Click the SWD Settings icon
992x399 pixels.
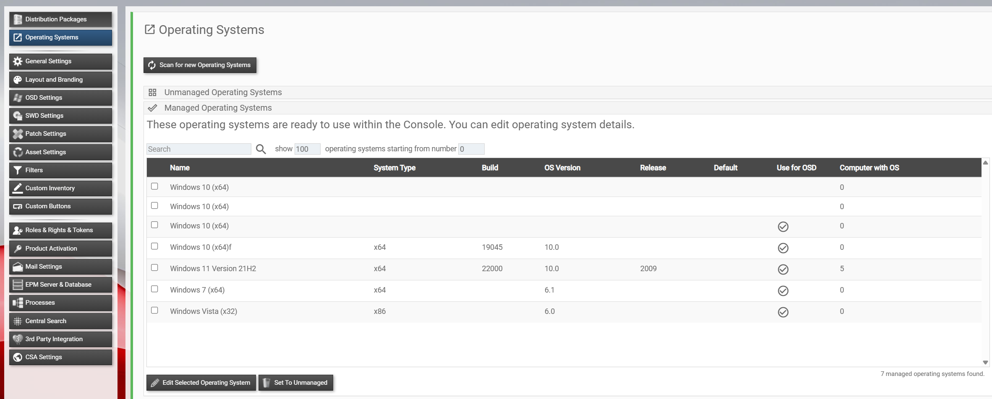(18, 116)
